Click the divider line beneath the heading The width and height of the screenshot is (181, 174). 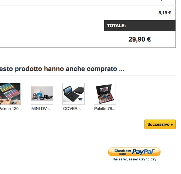(88, 75)
